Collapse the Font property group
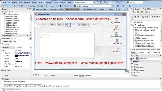This screenshot has height=91, width=162. point(2,50)
